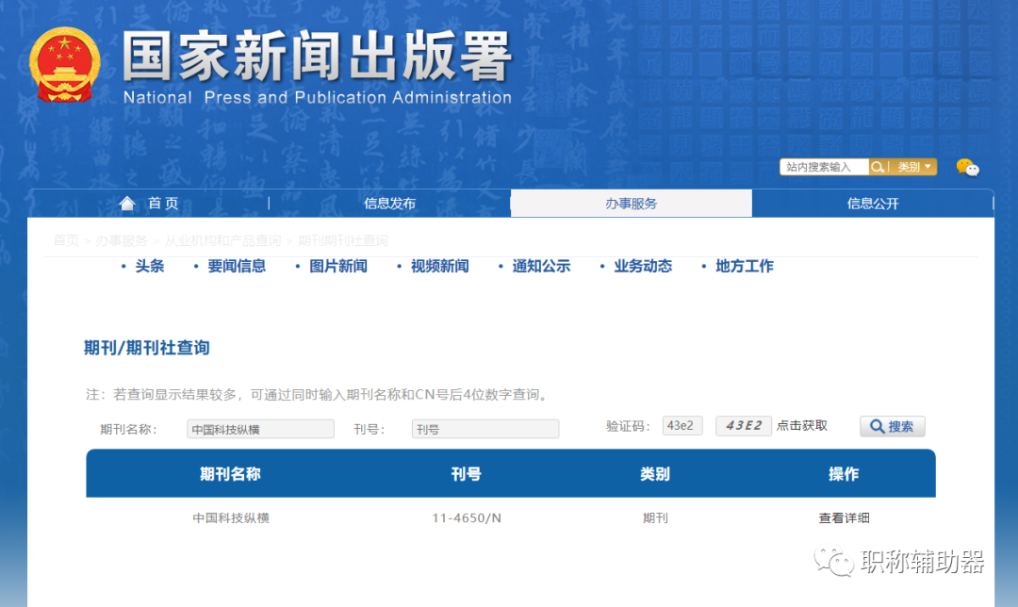
Task: Select the 办事服务 navigation tab
Action: tap(632, 202)
